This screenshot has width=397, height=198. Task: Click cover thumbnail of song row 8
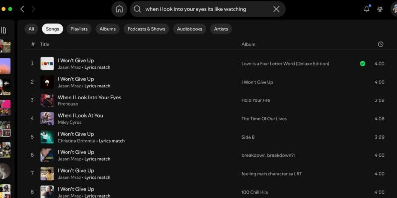[x=47, y=192]
